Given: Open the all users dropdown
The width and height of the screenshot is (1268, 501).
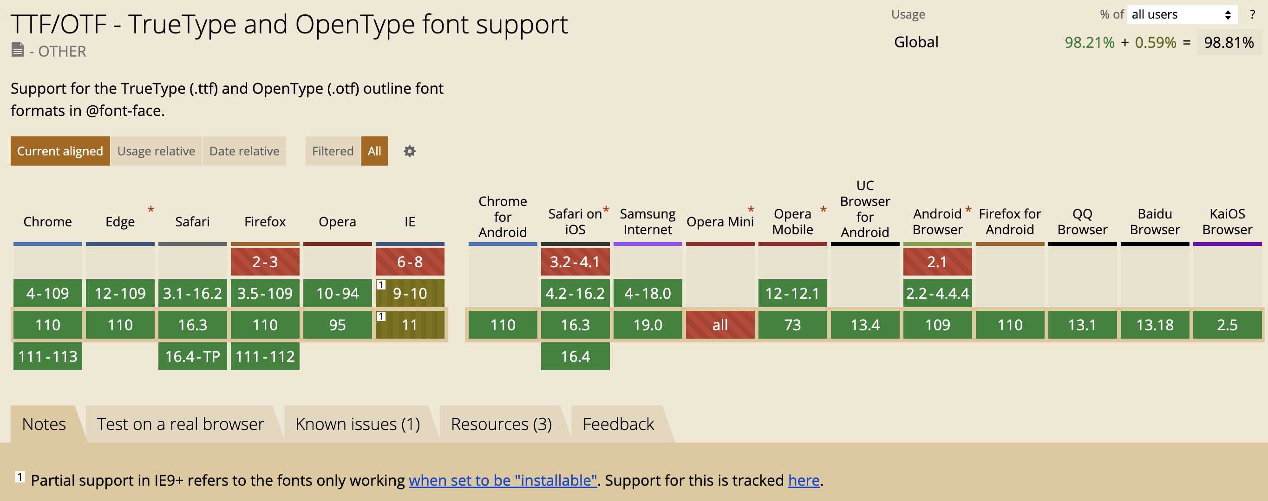Looking at the screenshot, I should click(1182, 15).
